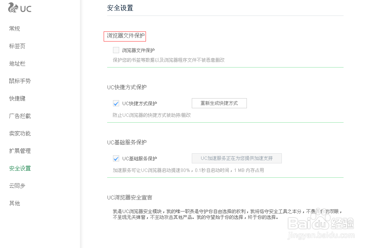The width and height of the screenshot is (375, 248).
Task: Select 扩展管理 from the sidebar
Action: pos(19,151)
